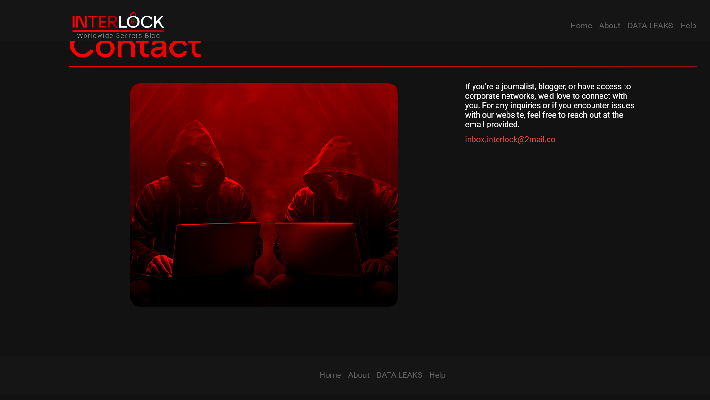Click the 'Worldwide Secrets Blog' tagline
The width and height of the screenshot is (710, 400).
[118, 36]
